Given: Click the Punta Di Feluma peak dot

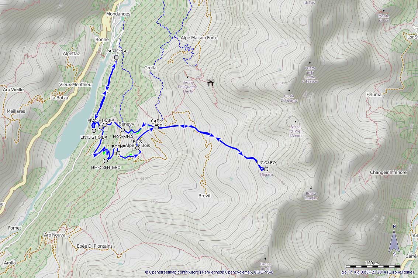Looking at the screenshot, I should tap(289, 91).
